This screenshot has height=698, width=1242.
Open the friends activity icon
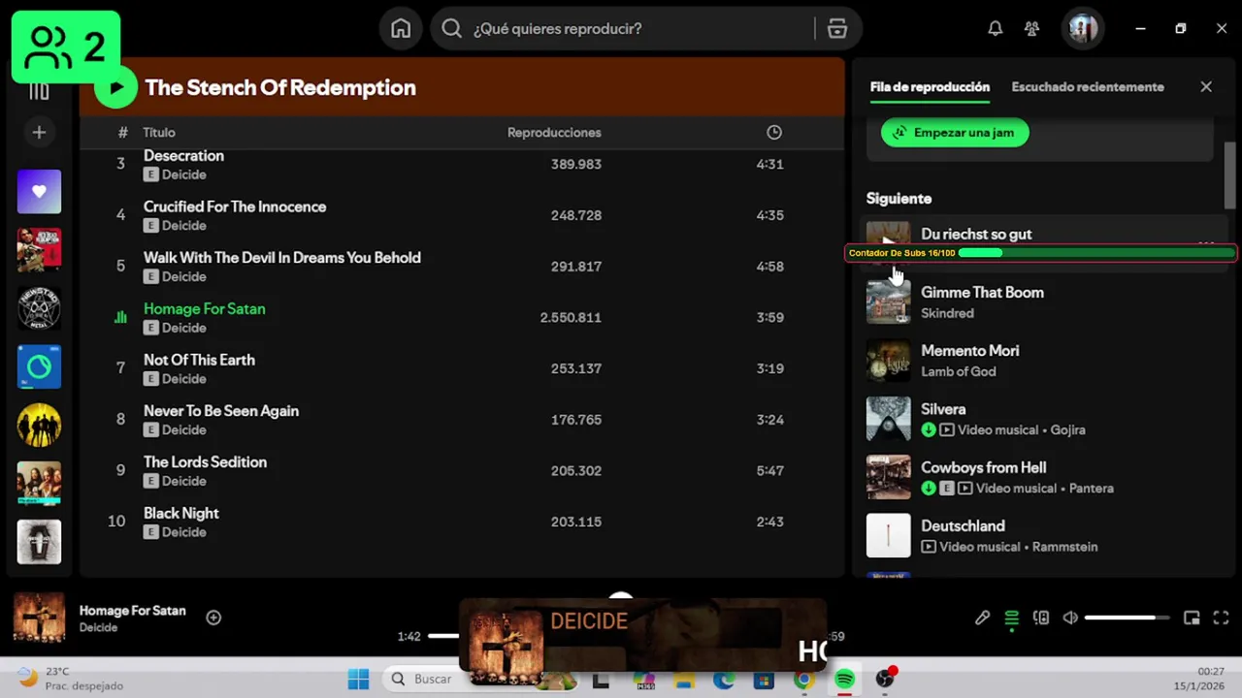pyautogui.click(x=1031, y=29)
